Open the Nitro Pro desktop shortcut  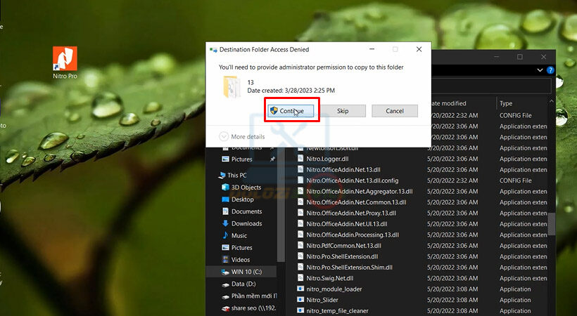tap(65, 62)
